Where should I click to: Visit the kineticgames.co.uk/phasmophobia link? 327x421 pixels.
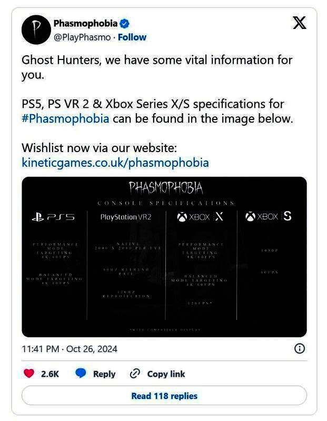point(115,162)
